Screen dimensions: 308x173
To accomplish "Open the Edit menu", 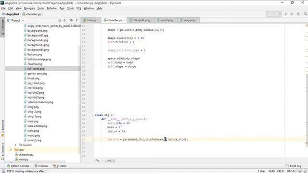I will pos(11,8).
